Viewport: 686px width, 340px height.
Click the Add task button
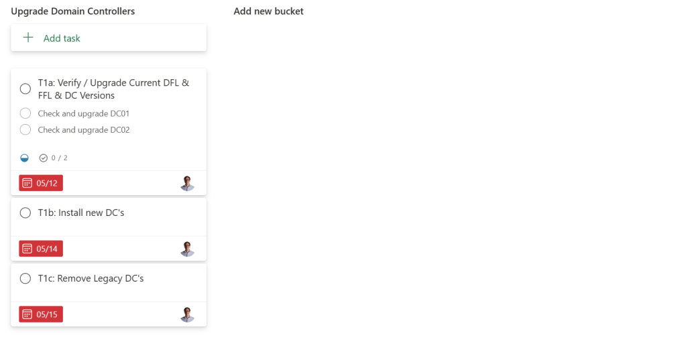[x=62, y=38]
